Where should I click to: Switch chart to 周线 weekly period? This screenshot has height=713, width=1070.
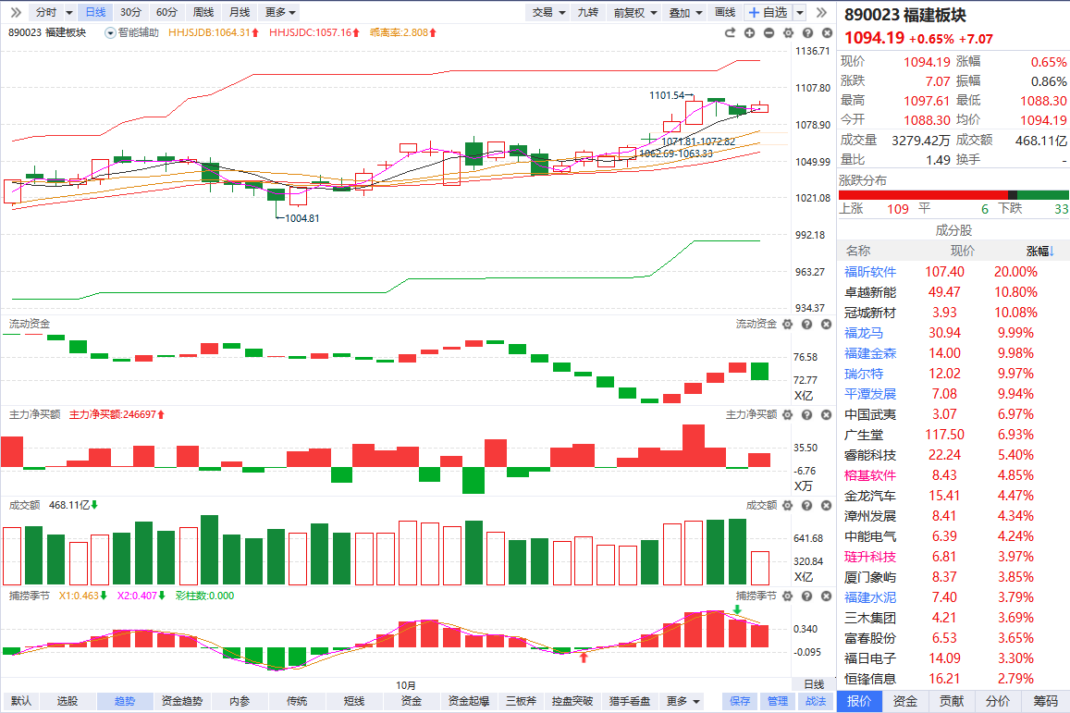pyautogui.click(x=203, y=12)
